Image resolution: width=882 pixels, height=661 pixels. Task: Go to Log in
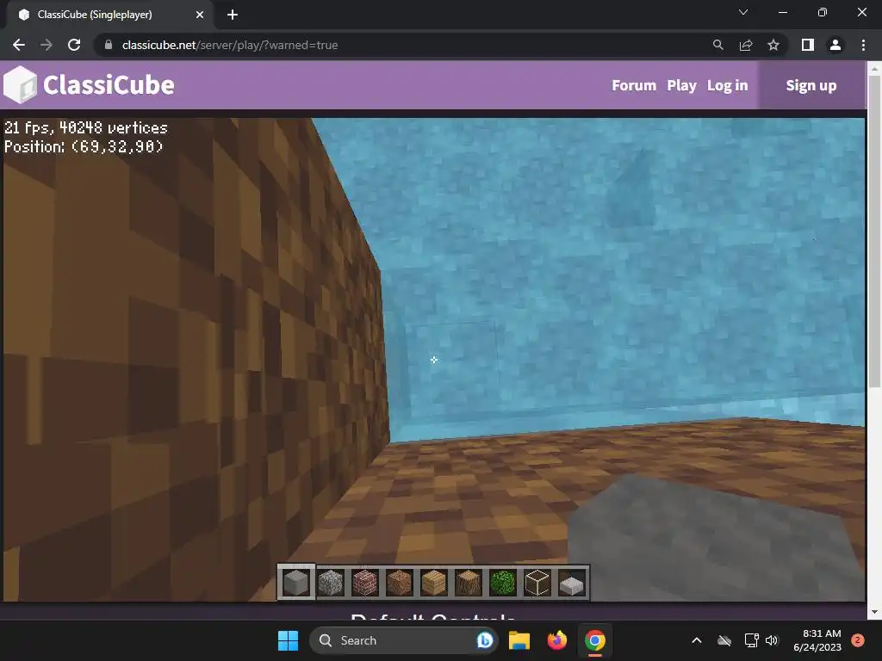727,85
